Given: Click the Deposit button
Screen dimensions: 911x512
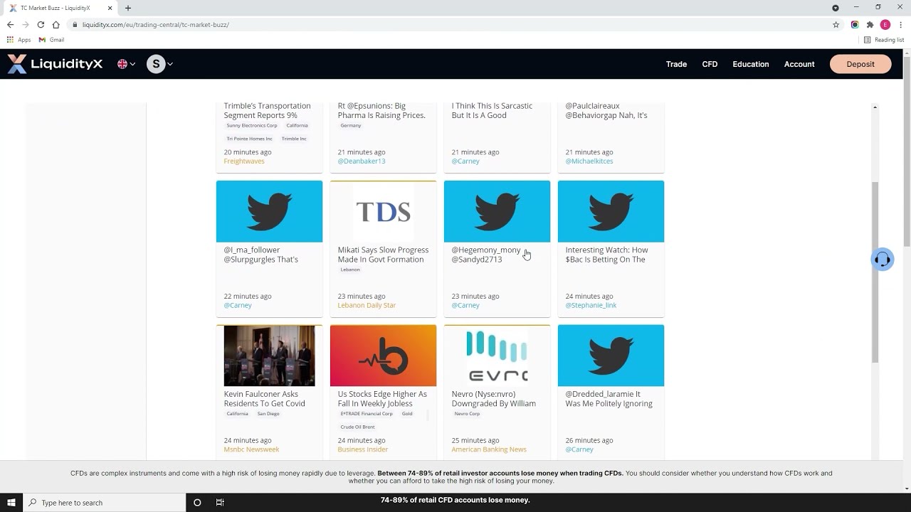Looking at the screenshot, I should pyautogui.click(x=860, y=64).
